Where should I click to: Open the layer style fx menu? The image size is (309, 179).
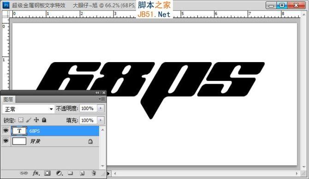(36, 173)
